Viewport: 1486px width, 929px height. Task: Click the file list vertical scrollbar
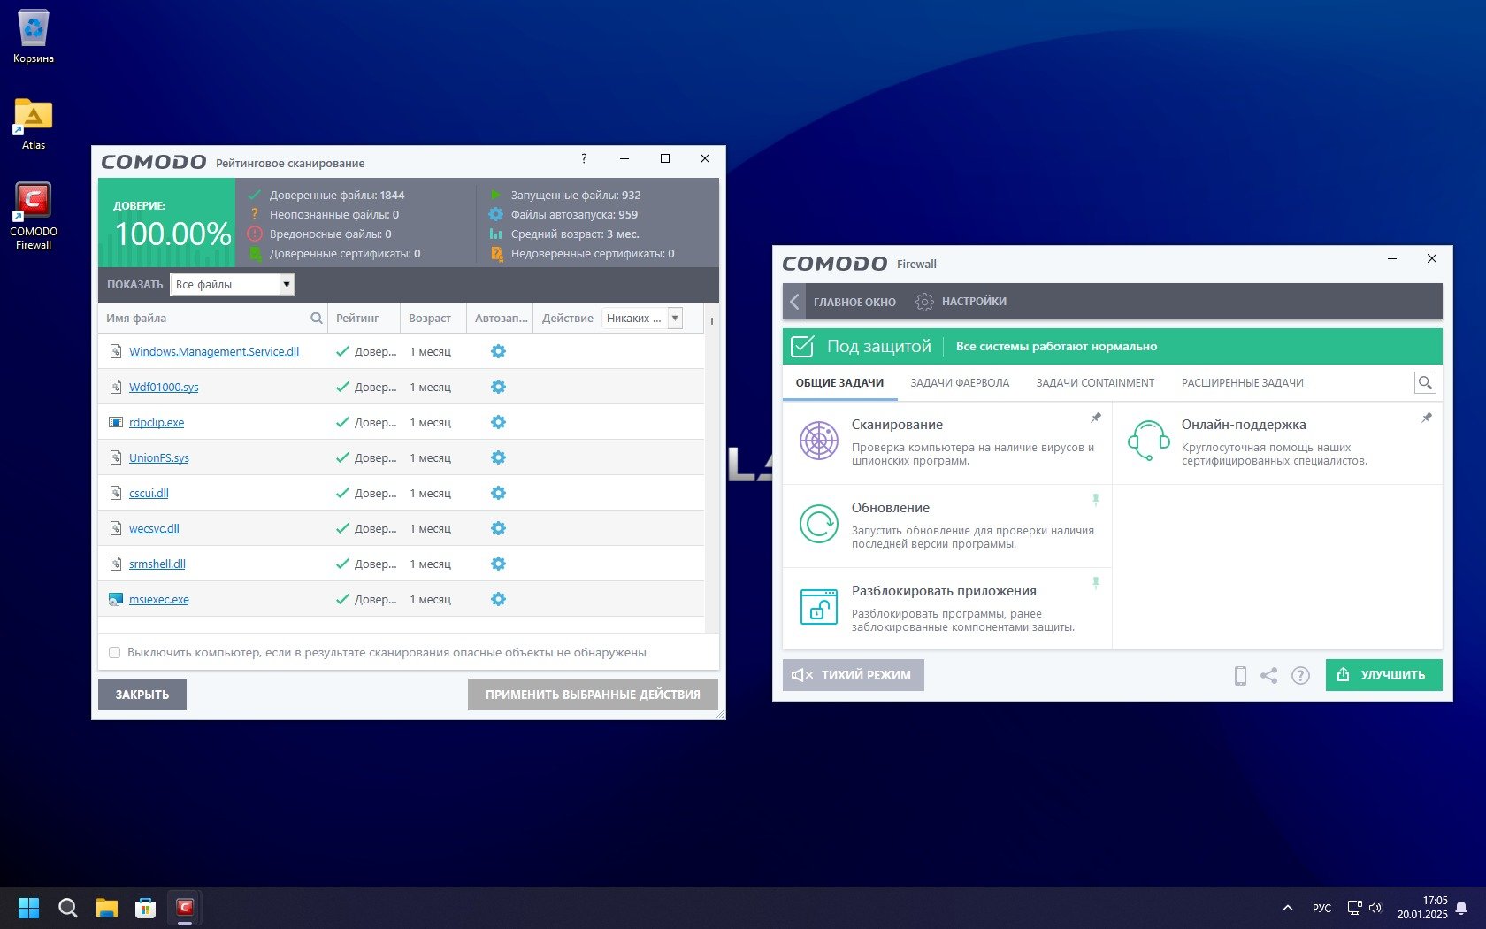711,478
